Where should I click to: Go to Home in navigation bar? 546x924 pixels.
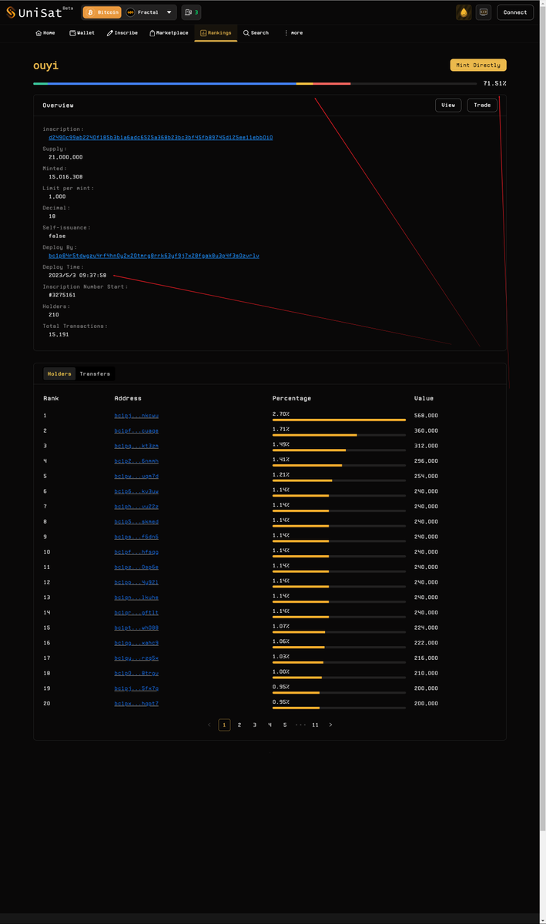[x=45, y=33]
